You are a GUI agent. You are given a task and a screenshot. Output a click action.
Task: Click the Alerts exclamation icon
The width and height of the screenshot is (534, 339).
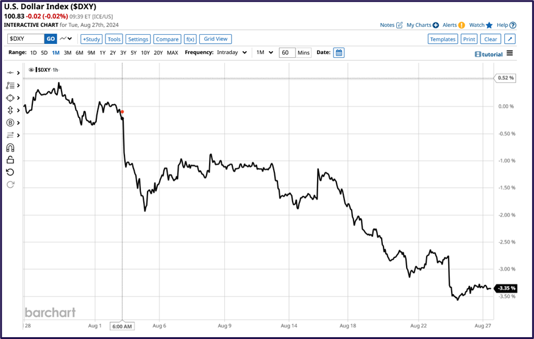[x=461, y=26]
